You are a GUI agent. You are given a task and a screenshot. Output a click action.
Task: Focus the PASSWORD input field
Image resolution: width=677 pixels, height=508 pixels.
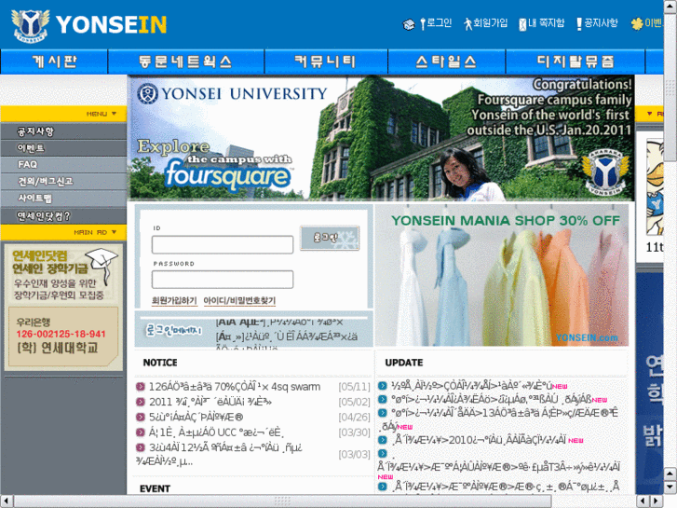pos(223,280)
